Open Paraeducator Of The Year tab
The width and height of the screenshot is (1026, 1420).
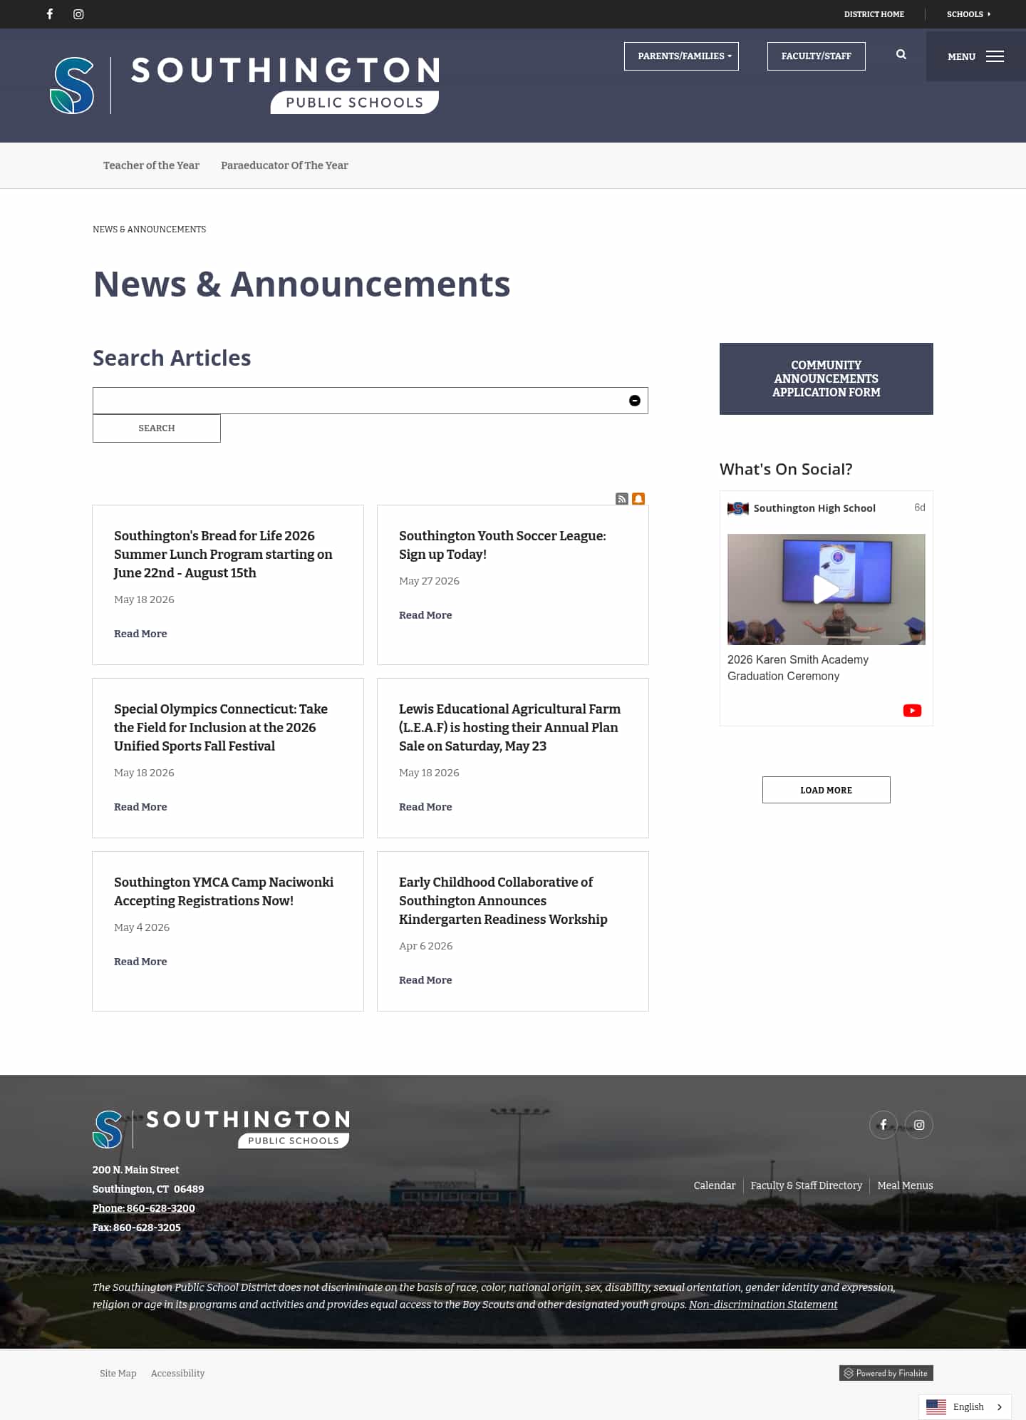pyautogui.click(x=284, y=165)
